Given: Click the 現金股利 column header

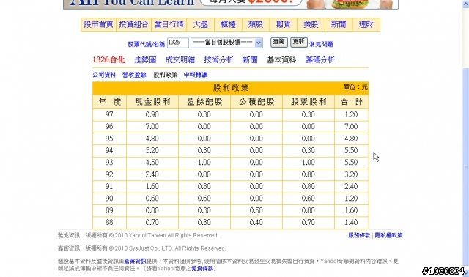Looking at the screenshot, I should tap(152, 102).
